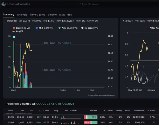This screenshot has width=159, height=125.
Task: Click the +197 OI change value
Action: point(38,117)
